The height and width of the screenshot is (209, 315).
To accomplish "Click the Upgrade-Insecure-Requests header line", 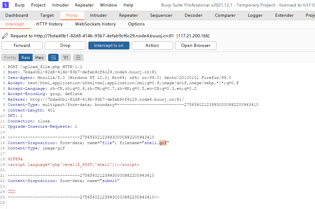I will 43,126.
